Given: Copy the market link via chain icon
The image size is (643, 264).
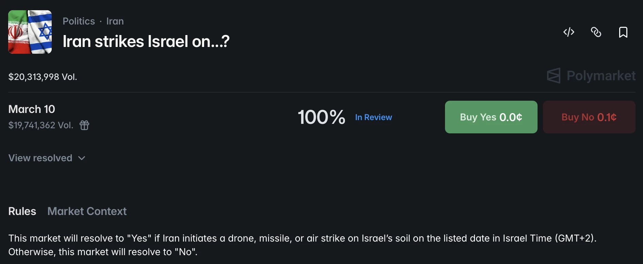Looking at the screenshot, I should (x=596, y=32).
